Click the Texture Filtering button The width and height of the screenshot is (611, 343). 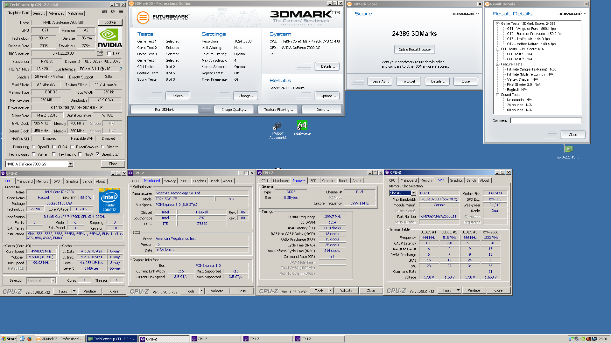coord(278,110)
